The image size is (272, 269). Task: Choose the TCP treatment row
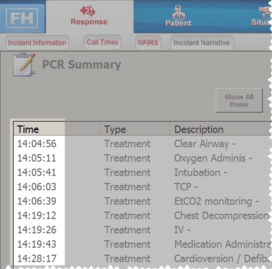tap(142, 187)
